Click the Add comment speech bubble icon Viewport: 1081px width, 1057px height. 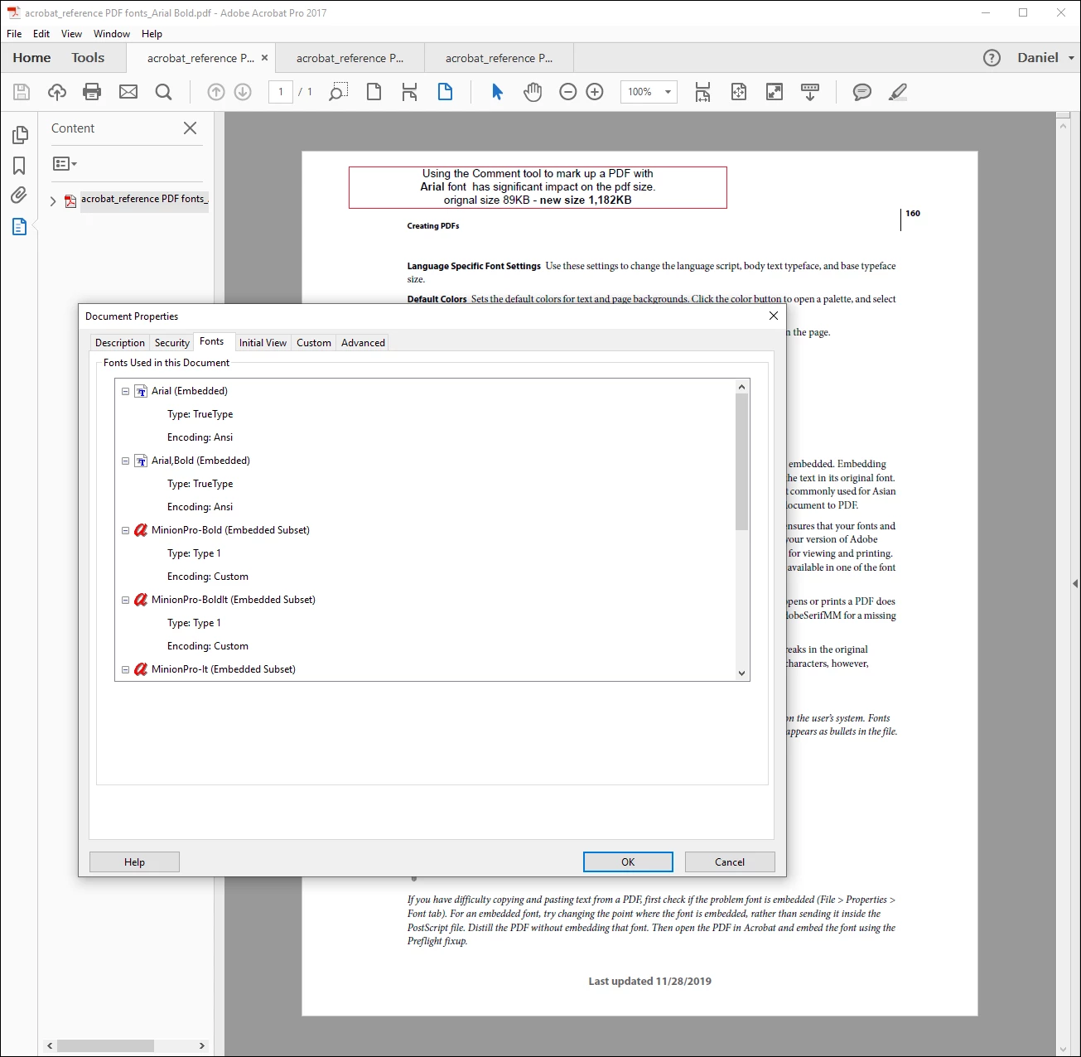click(x=862, y=92)
